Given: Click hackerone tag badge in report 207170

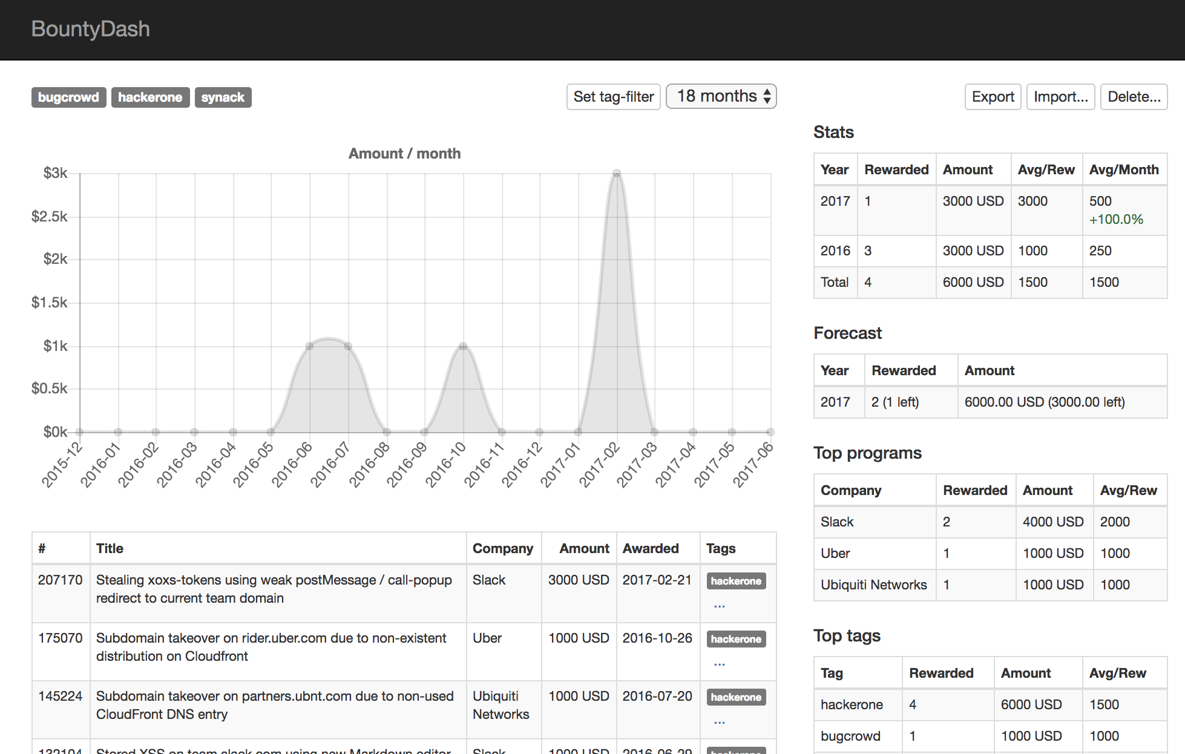Looking at the screenshot, I should point(736,581).
